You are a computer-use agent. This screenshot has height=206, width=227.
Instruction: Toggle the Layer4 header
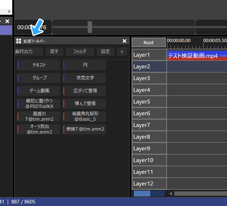(149, 90)
